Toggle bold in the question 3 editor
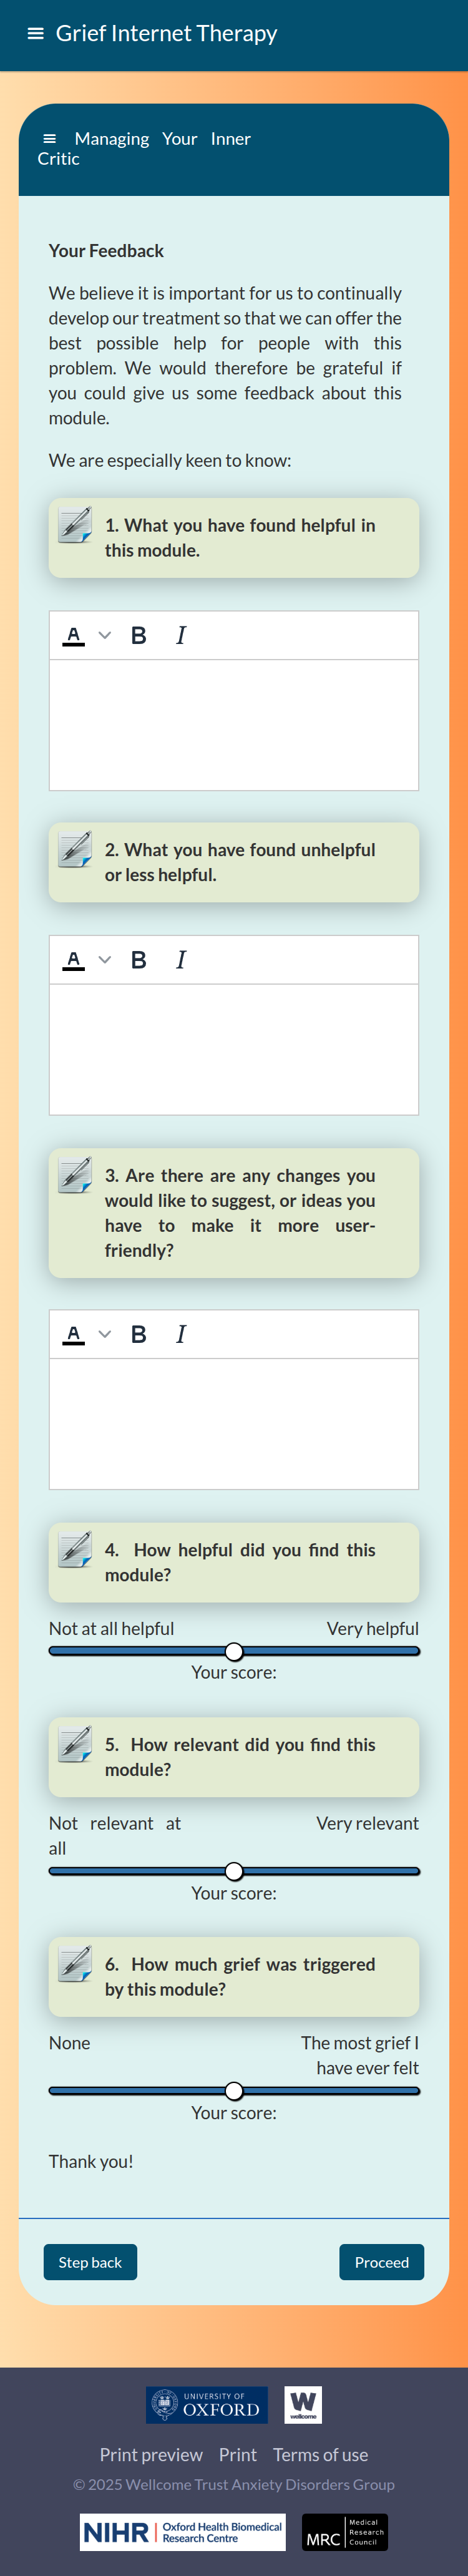This screenshot has height=2576, width=468. 139,1334
